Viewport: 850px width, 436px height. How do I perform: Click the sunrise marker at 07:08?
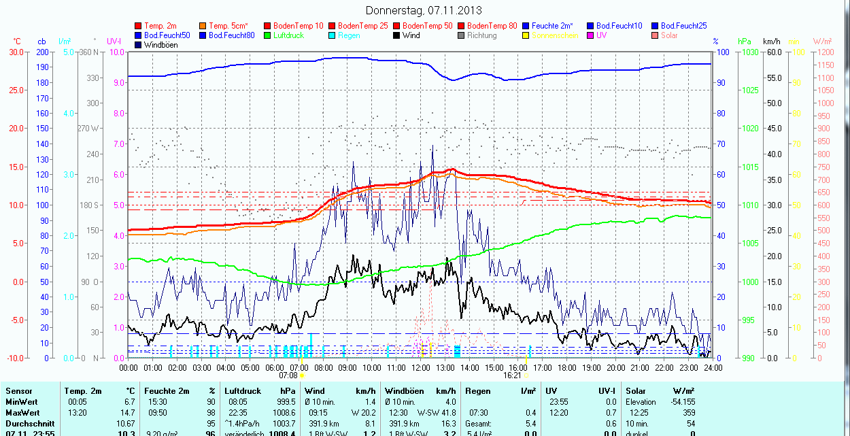coord(302,375)
